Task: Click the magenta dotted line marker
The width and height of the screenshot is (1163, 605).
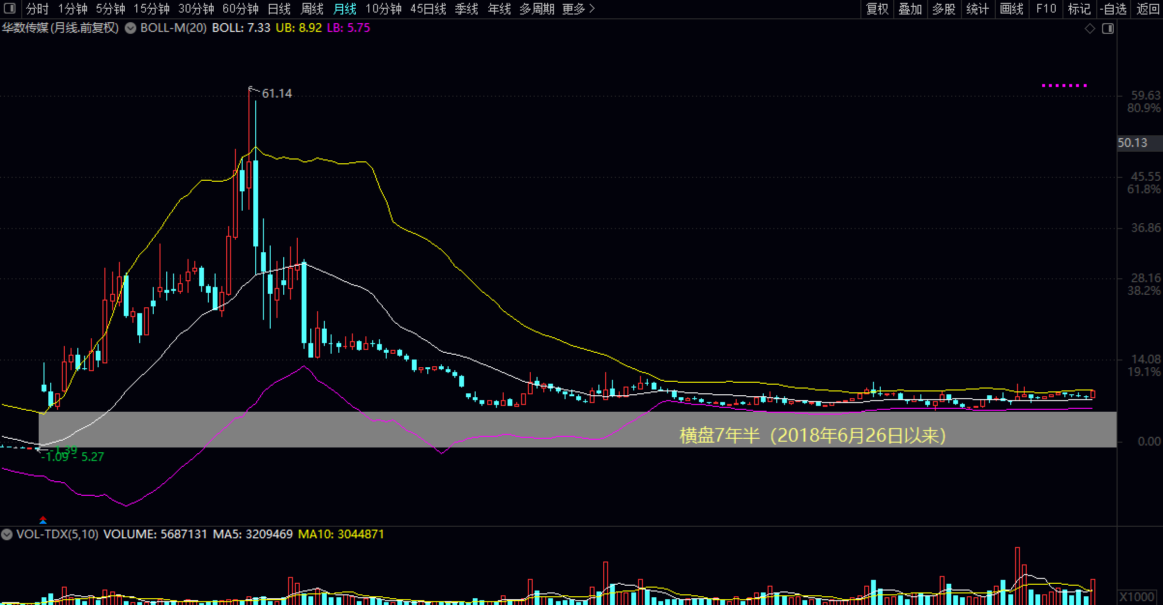Action: pos(1064,86)
